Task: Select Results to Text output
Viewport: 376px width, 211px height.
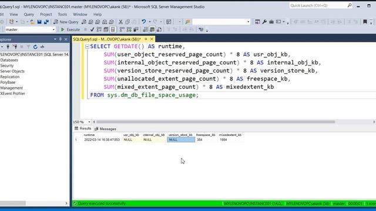Action: (145, 29)
